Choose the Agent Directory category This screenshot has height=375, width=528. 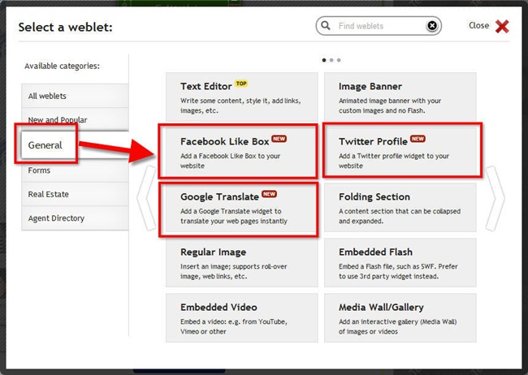coord(75,218)
